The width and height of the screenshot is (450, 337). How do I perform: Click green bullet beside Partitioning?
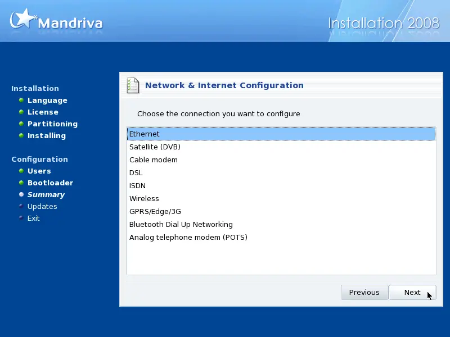pos(21,124)
